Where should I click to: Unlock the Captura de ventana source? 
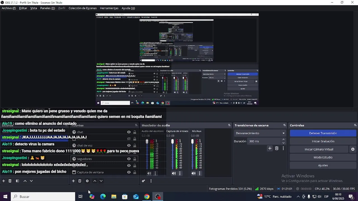pyautogui.click(x=135, y=172)
